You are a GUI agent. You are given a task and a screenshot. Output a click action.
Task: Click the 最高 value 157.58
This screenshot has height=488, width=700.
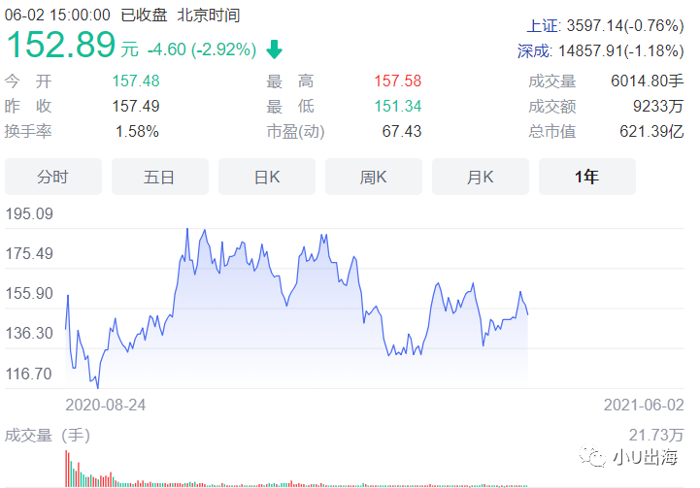(397, 81)
